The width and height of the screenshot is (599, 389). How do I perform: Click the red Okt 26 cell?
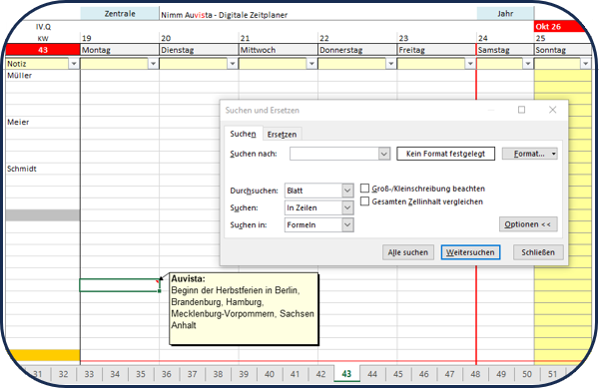pyautogui.click(x=560, y=27)
